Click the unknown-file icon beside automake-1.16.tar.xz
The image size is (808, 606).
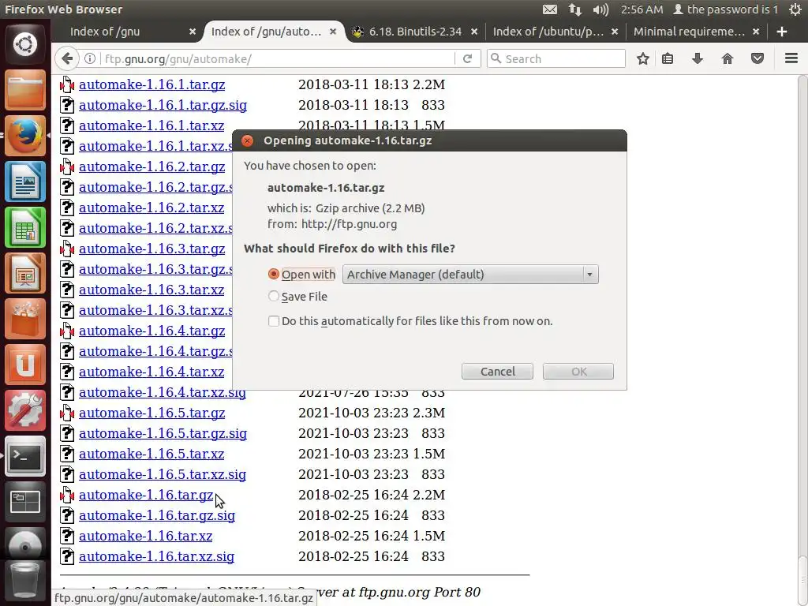67,536
